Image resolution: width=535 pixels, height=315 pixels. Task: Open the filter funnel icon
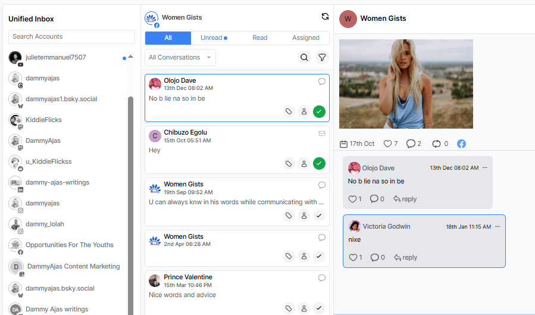click(x=322, y=58)
